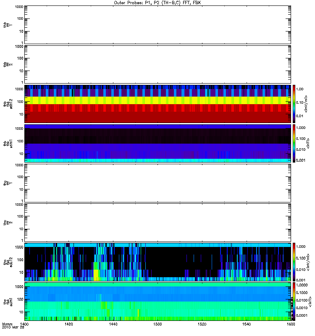Click the '0.01' value on thb edc12 colorbar

click(299, 116)
